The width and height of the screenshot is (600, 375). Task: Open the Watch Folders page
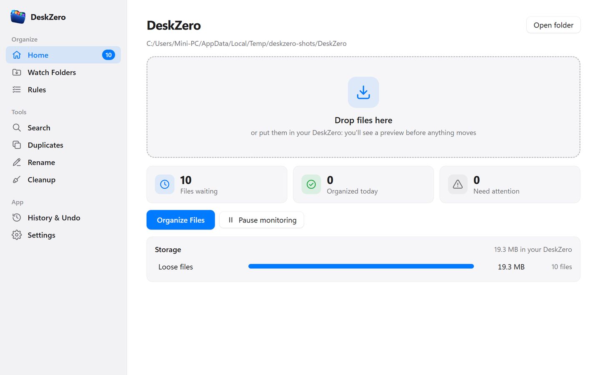coord(63,72)
